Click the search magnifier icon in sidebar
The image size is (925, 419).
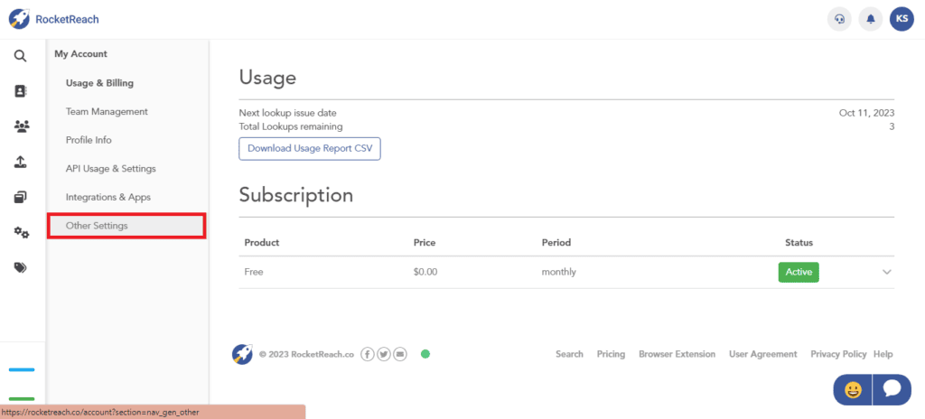(21, 56)
